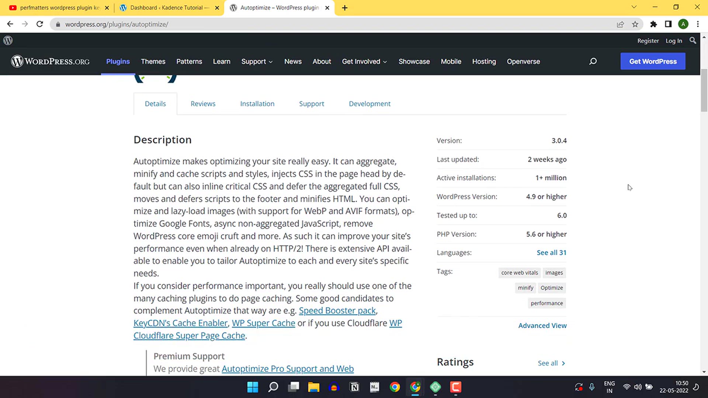Open the Windows Start menu

tap(253, 387)
